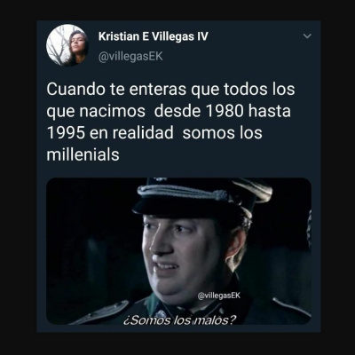The width and height of the screenshot is (355, 355).
Task: Click the word realidad in the tweet
Action: coord(143,133)
